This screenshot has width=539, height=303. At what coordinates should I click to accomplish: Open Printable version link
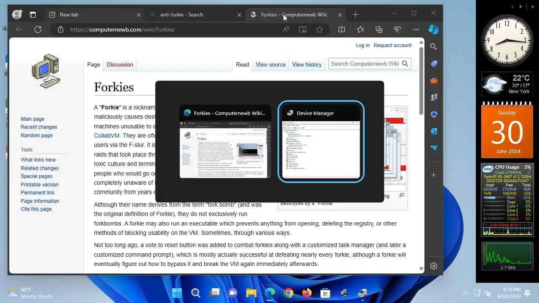40,185
